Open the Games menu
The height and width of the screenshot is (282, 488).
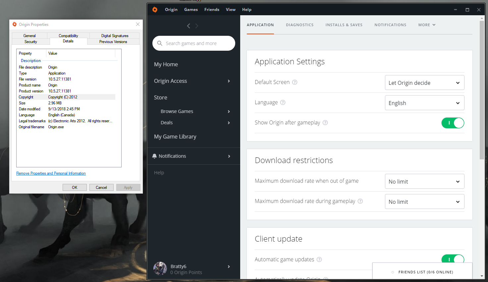tap(191, 10)
